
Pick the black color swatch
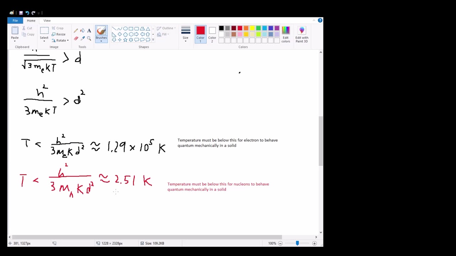pyautogui.click(x=221, y=28)
